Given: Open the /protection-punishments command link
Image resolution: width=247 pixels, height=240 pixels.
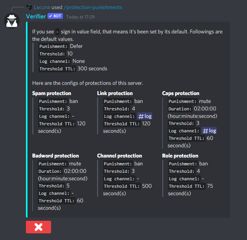Looking at the screenshot, I should pyautogui.click(x=93, y=7).
